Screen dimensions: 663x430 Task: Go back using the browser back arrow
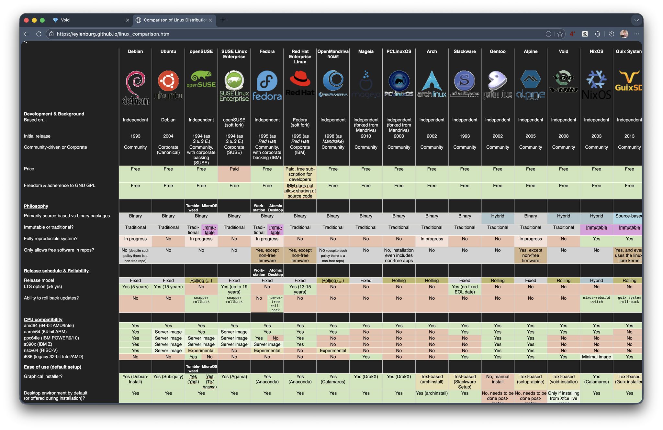coord(27,34)
